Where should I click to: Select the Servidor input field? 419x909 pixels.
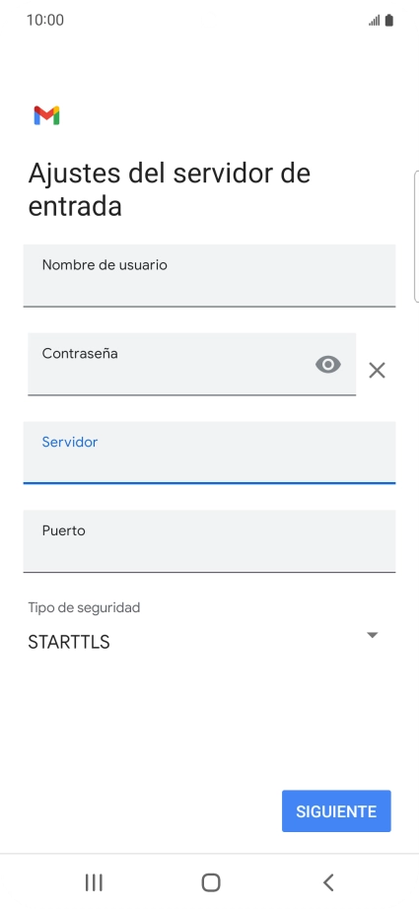tap(209, 453)
